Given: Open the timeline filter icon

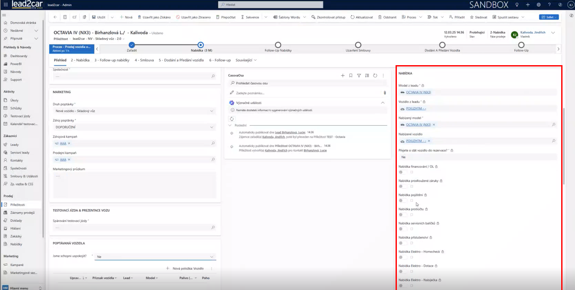Looking at the screenshot, I should (359, 76).
